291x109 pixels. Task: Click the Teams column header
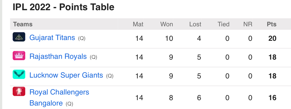pos(23,24)
